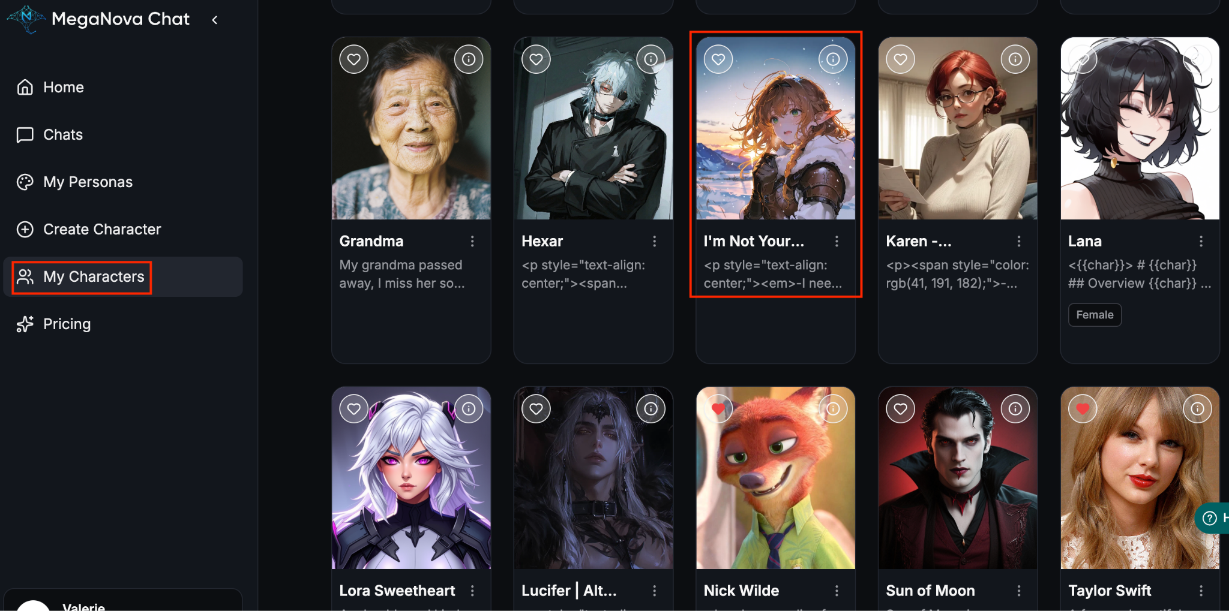Open three-dot options for Lana
1229x611 pixels.
(1201, 241)
